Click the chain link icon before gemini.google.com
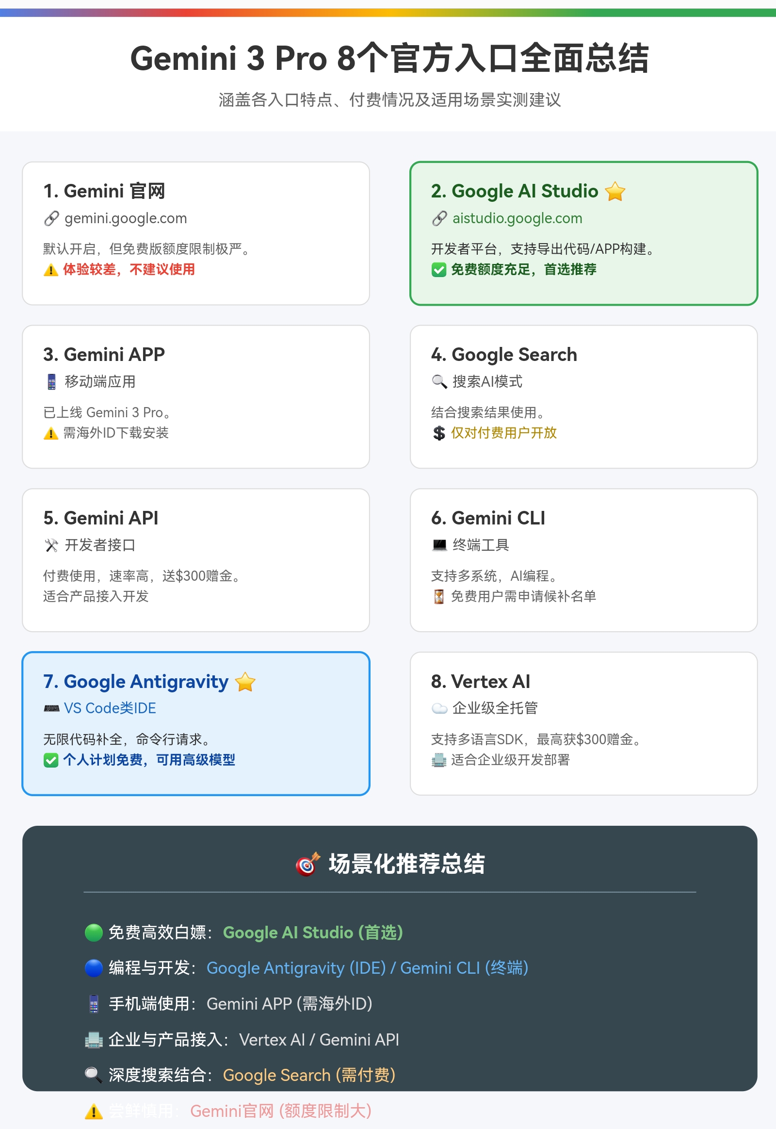This screenshot has height=1129, width=776. [x=51, y=218]
